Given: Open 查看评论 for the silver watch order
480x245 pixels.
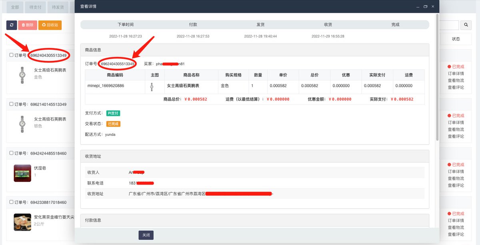Looking at the screenshot, I should pyautogui.click(x=456, y=136).
